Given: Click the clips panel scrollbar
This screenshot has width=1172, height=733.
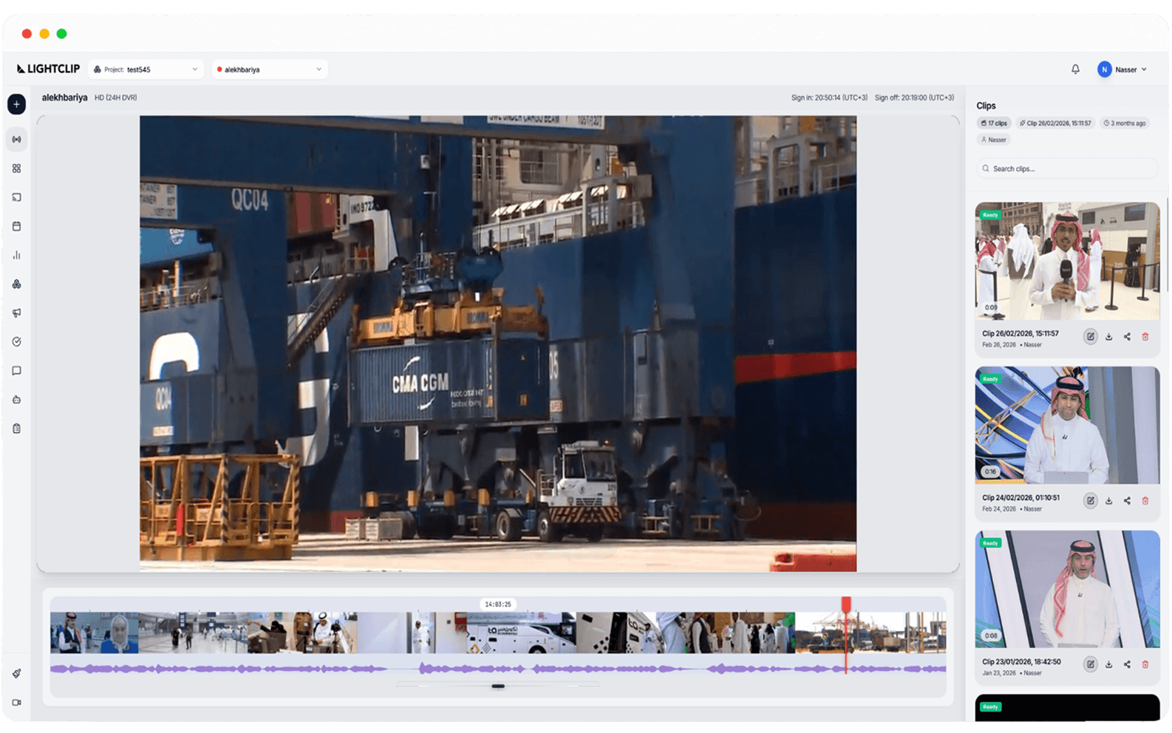Looking at the screenshot, I should pyautogui.click(x=1168, y=244).
